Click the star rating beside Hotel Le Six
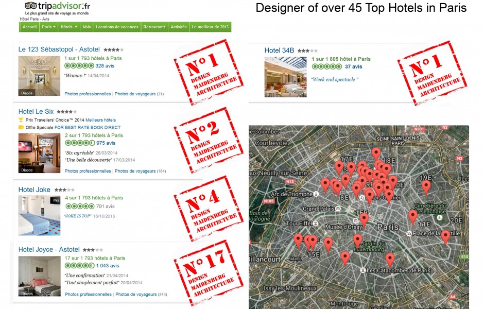This screenshot has width=484, height=309. pos(66,112)
